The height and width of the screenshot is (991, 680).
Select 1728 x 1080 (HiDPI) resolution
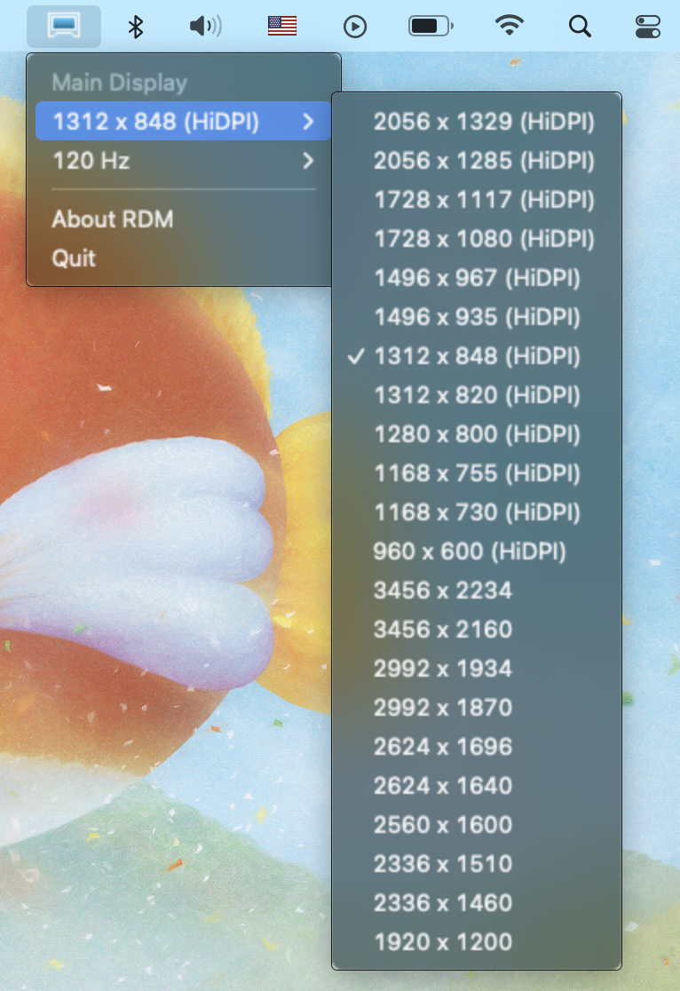477,239
